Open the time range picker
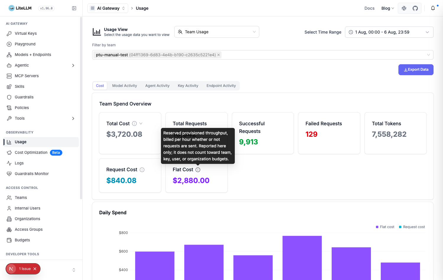443x280 pixels. click(389, 32)
